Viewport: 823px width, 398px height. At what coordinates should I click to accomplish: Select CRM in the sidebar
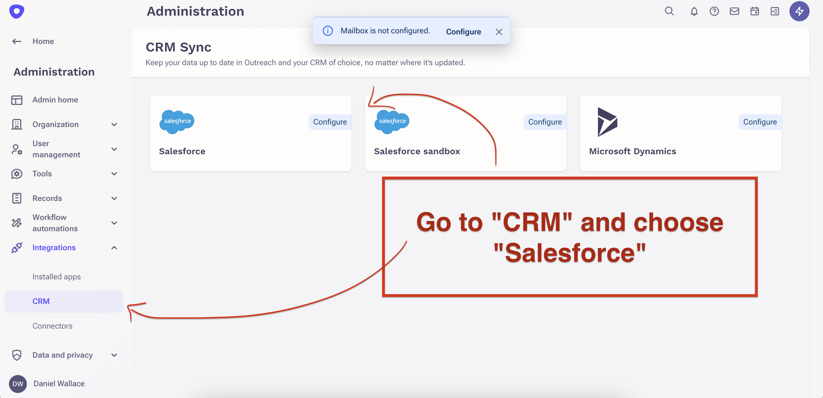[x=41, y=301]
